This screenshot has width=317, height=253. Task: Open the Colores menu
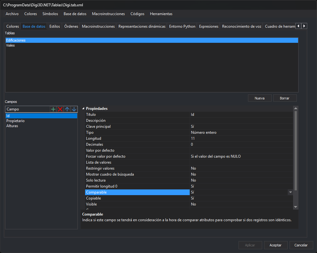(x=31, y=14)
